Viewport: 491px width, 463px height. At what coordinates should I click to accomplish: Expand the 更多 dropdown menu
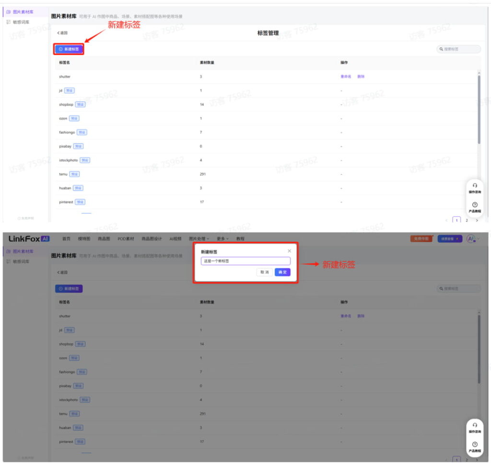pyautogui.click(x=222, y=238)
